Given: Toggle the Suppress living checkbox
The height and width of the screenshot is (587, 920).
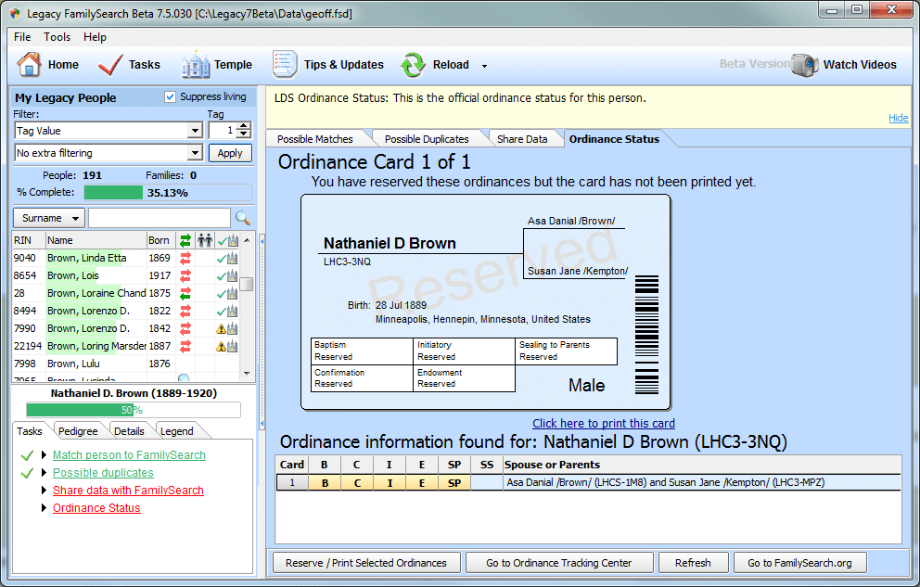Looking at the screenshot, I should click(x=170, y=96).
